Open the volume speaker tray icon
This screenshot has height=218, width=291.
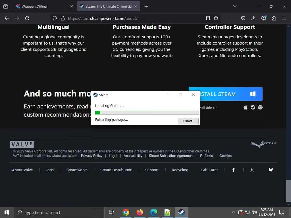[x=254, y=212]
